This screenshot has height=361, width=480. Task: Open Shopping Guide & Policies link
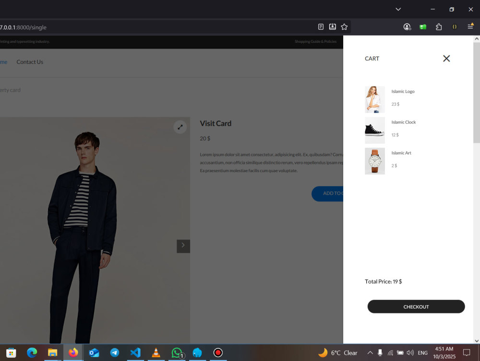(315, 41)
